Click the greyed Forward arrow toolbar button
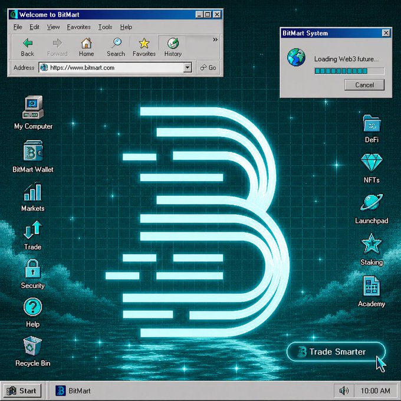 click(x=57, y=47)
